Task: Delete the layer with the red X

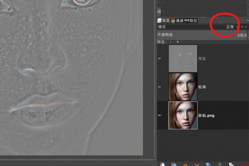Action: [243, 165]
